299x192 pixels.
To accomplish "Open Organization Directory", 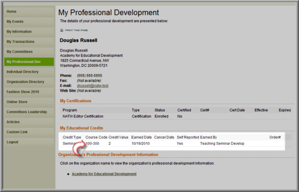I will [29, 82].
